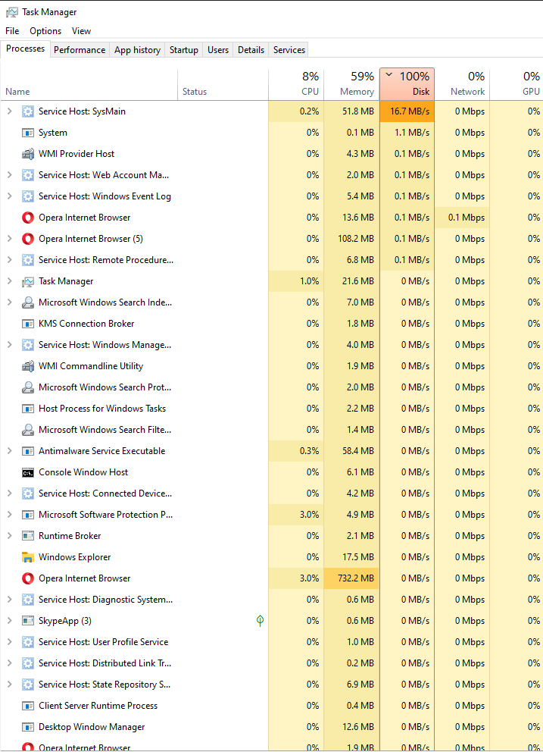Select the 1.1 MB/s System disk cell

click(x=407, y=133)
